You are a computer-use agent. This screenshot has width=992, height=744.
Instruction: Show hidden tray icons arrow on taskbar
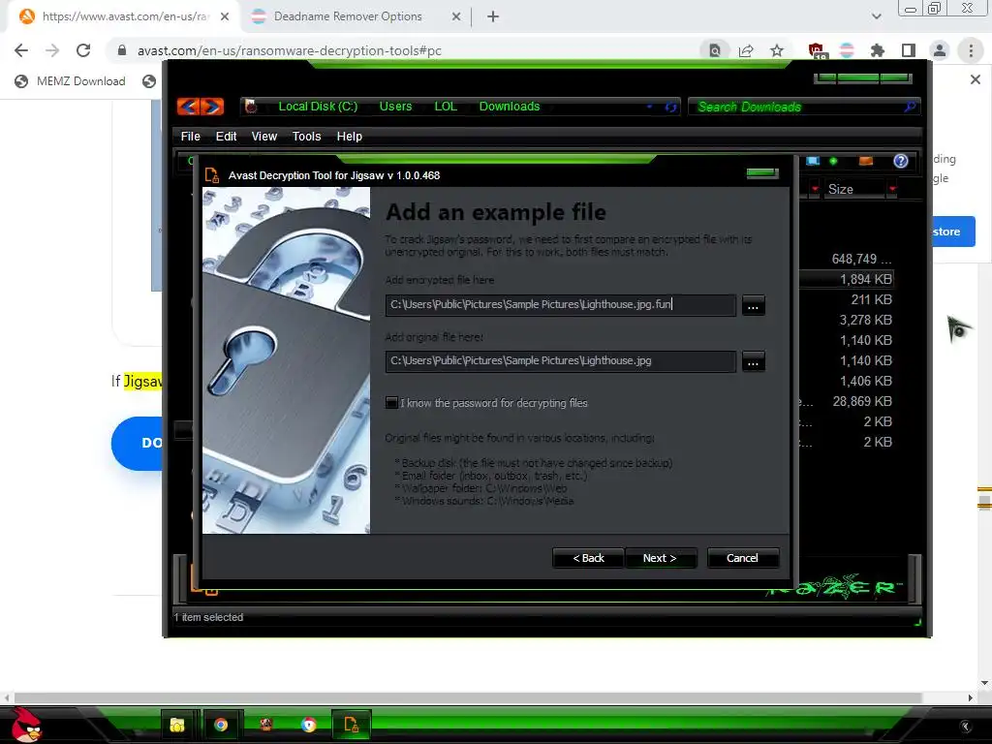click(966, 727)
